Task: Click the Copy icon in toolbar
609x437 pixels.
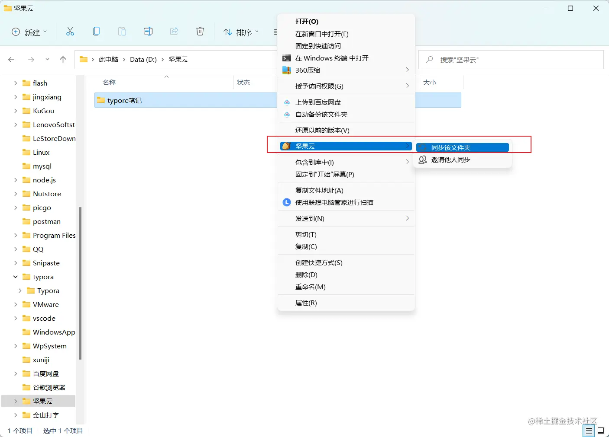Action: [96, 32]
